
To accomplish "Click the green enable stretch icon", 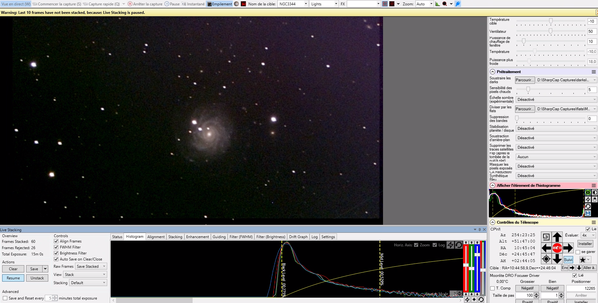I will coord(588,192).
